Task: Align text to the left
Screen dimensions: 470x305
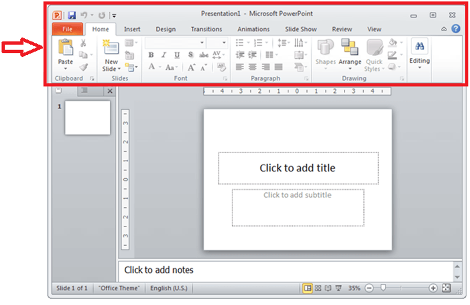Action: click(240, 67)
